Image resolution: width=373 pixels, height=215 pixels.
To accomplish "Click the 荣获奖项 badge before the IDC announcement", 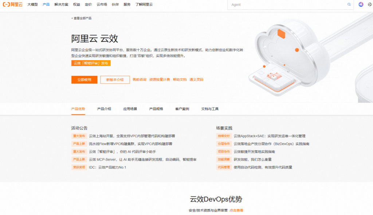I will (79, 167).
